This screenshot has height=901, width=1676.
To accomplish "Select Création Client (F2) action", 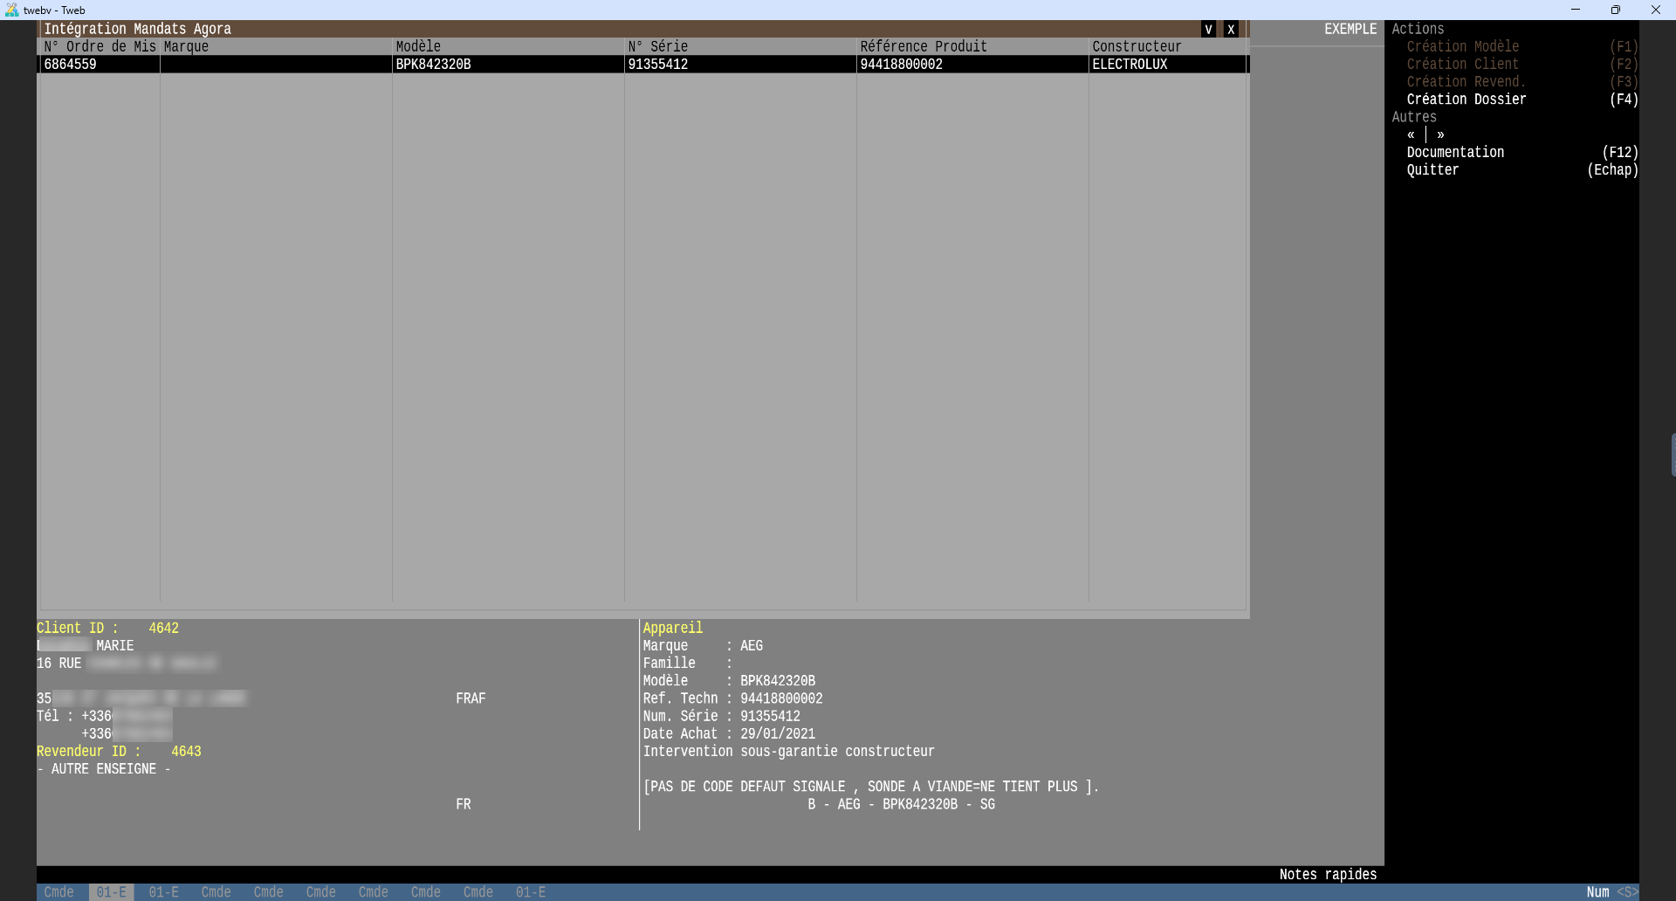I will coord(1462,65).
